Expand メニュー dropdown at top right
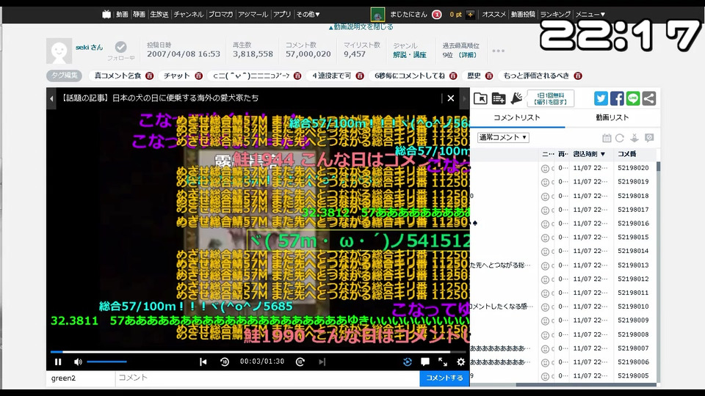This screenshot has height=396, width=705. coord(590,15)
